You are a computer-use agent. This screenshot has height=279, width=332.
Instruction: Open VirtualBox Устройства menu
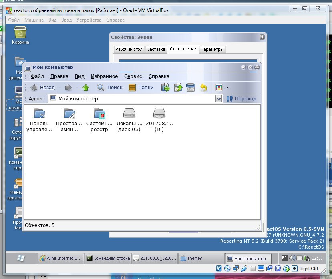[x=89, y=20]
